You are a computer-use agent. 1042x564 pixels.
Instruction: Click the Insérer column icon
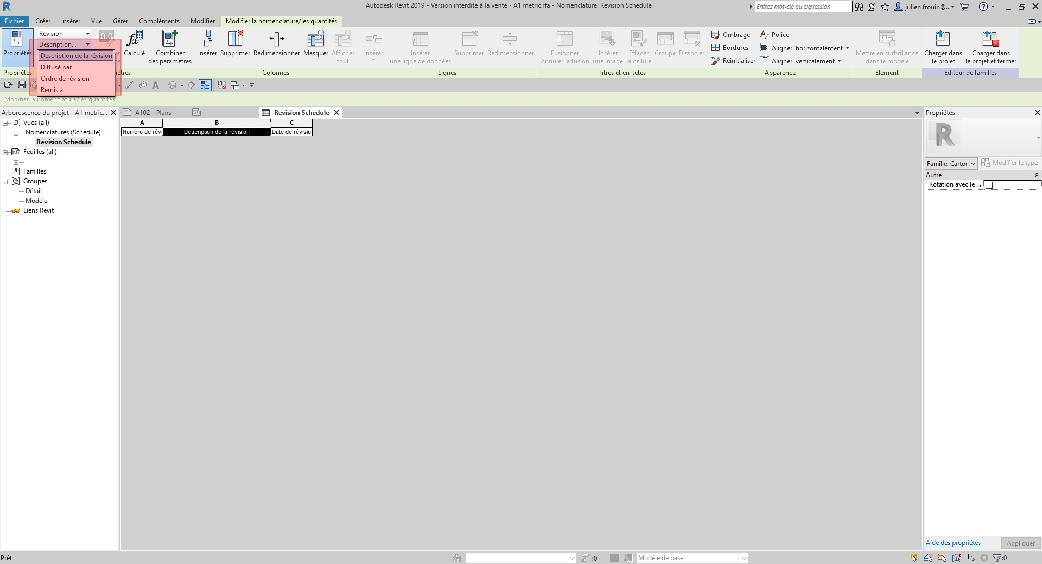207,40
